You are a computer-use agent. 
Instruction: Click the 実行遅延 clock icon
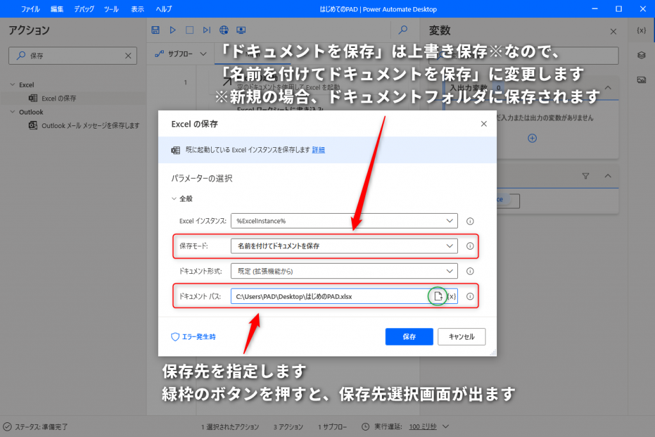[x=365, y=427]
